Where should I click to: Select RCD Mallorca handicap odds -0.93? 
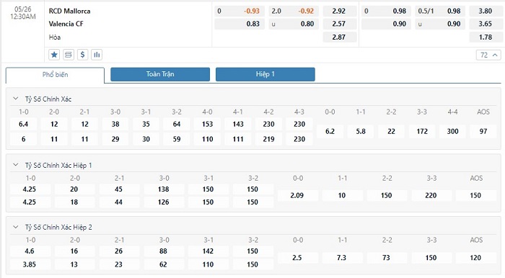click(240, 11)
